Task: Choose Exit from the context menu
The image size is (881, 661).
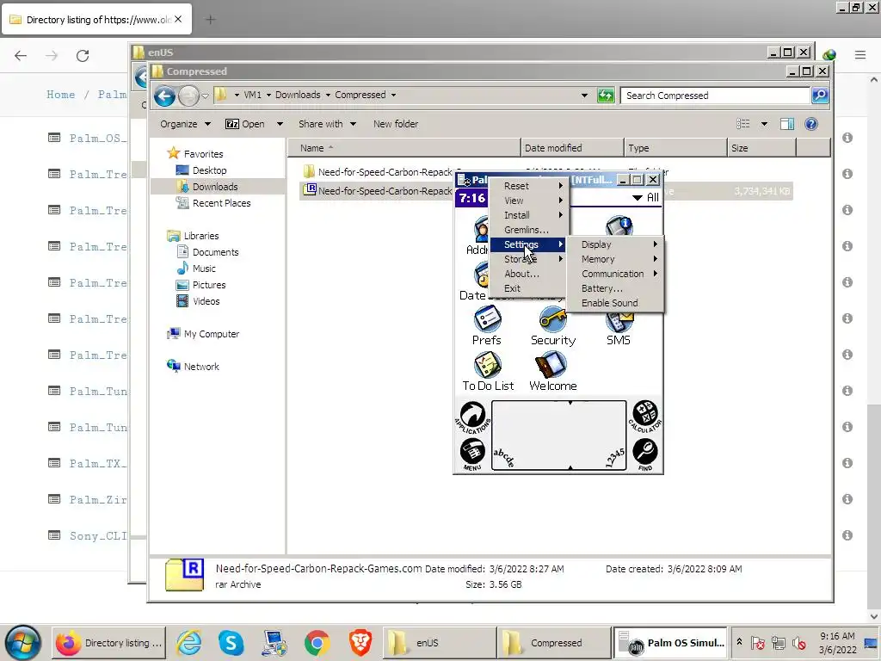Action: point(529,288)
